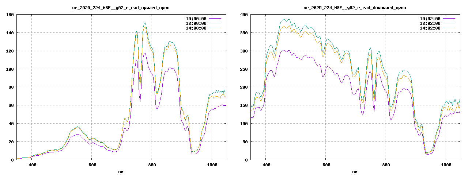This screenshot has width=468, height=175.
Task: Click x-axis tick 600 on right plot
Action: [x=326, y=165]
